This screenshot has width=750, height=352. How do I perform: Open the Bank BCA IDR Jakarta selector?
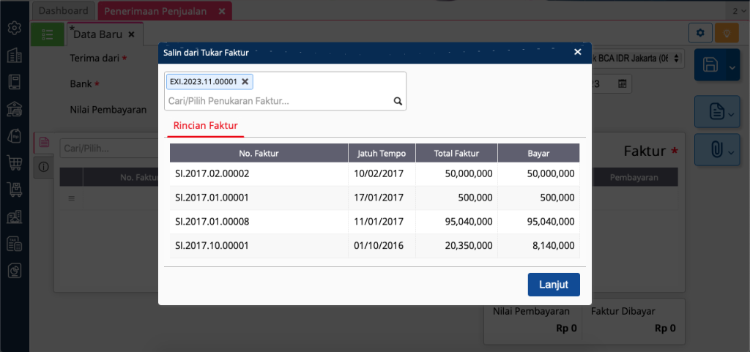637,58
